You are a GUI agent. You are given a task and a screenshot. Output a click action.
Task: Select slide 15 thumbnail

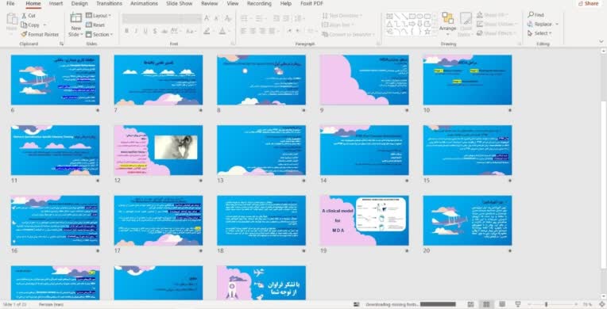point(467,150)
